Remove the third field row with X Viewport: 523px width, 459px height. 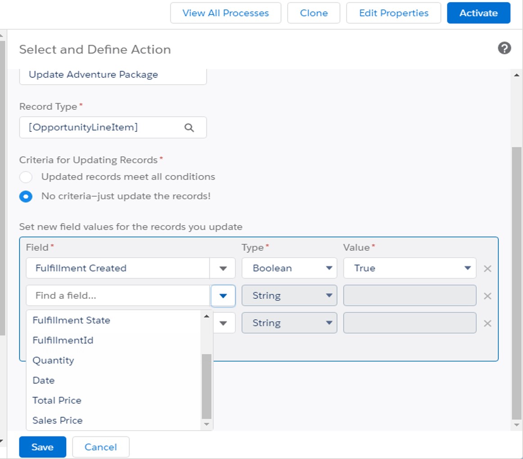point(487,324)
